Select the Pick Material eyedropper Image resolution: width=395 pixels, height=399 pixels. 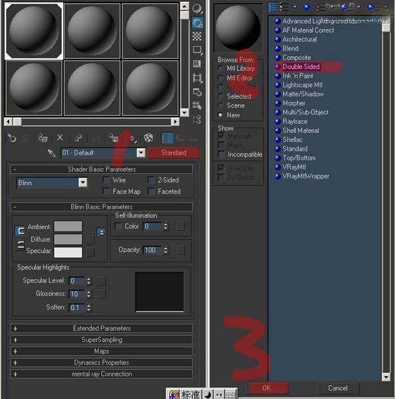point(51,153)
